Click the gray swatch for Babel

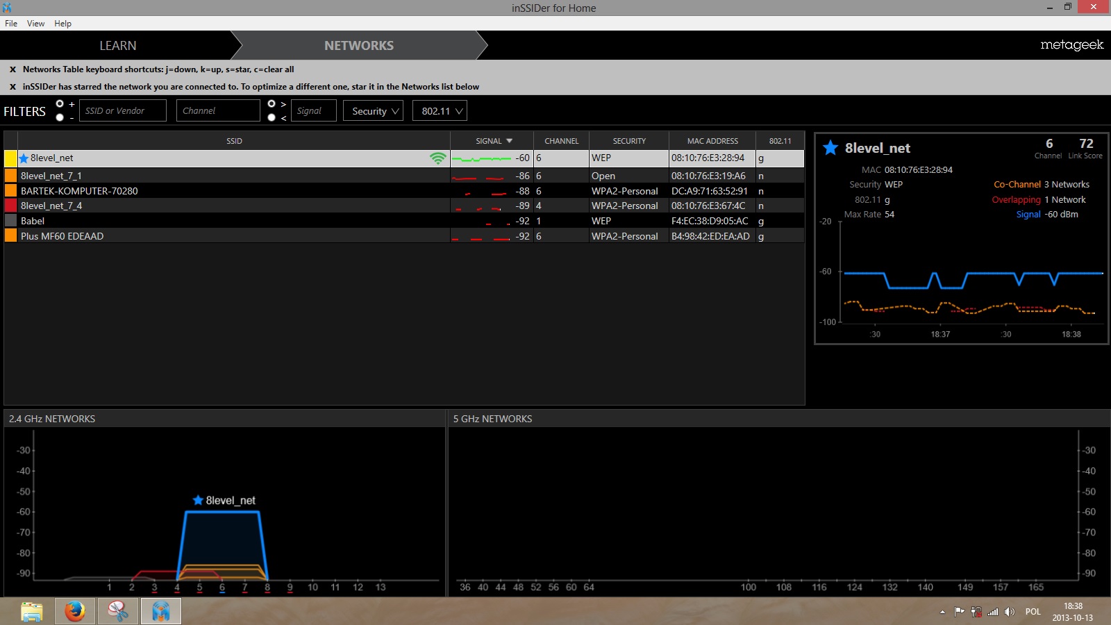click(x=10, y=221)
